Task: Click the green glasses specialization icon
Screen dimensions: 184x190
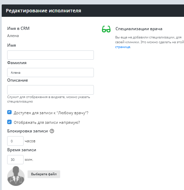Action: coord(106,29)
